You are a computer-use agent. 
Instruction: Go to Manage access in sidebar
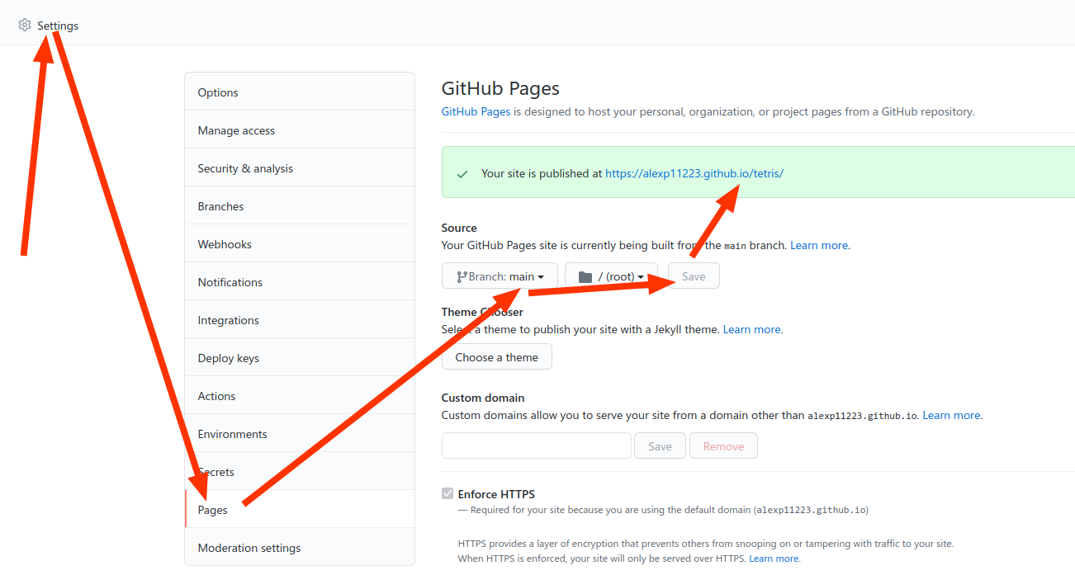pyautogui.click(x=300, y=130)
